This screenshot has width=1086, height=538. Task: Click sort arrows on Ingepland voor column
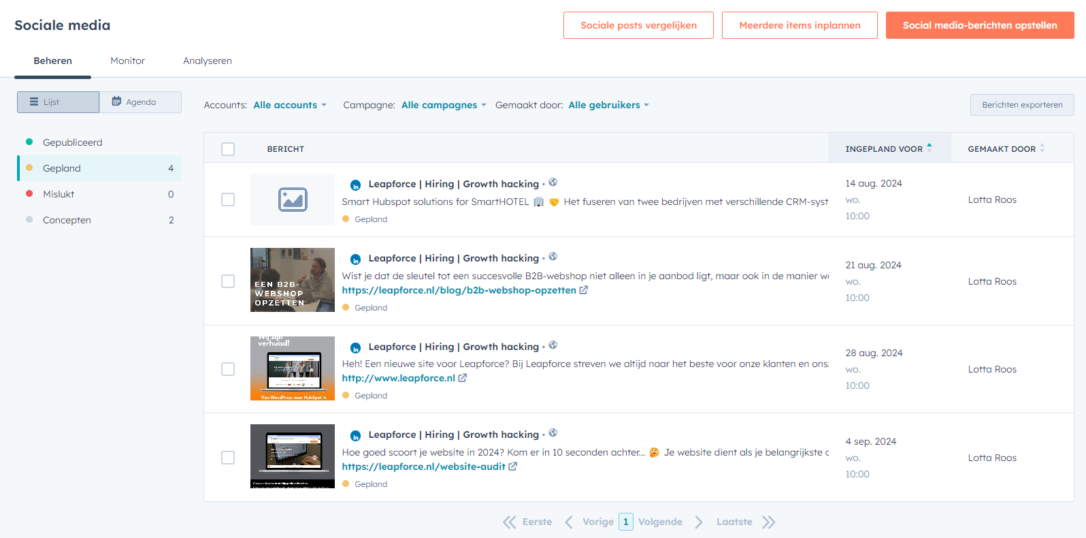(x=929, y=148)
